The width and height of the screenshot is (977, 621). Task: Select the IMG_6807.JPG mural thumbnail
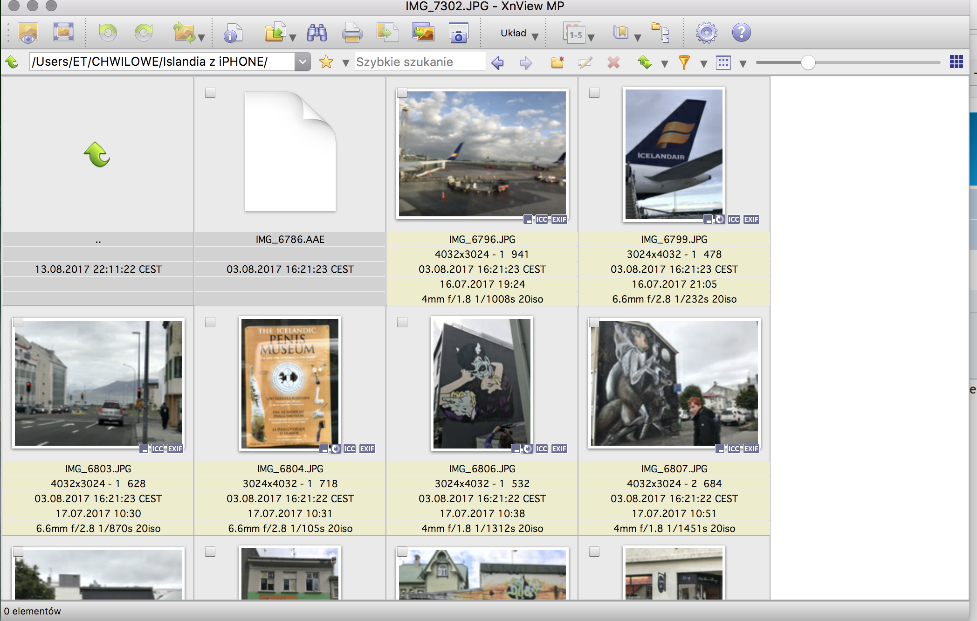coord(674,383)
